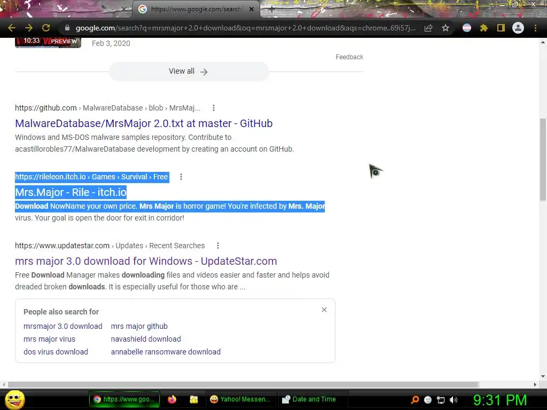Image resolution: width=547 pixels, height=410 pixels.
Task: Click the vertical scrollbar thumb
Action: [x=543, y=160]
